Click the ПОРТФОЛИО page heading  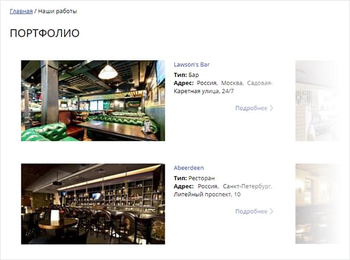tap(44, 33)
